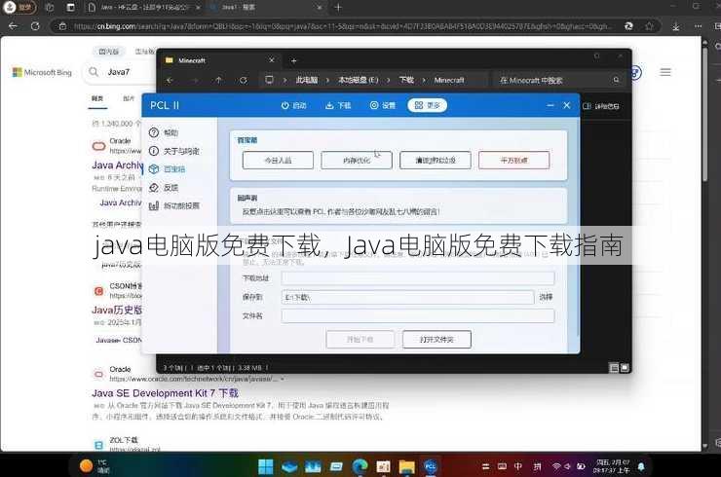Open the Feedback (反馈) sidebar item
Screen dimensions: 721x477
(x=164, y=188)
